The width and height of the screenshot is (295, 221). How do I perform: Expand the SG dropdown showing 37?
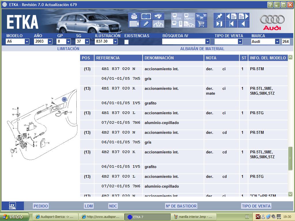pos(87,41)
